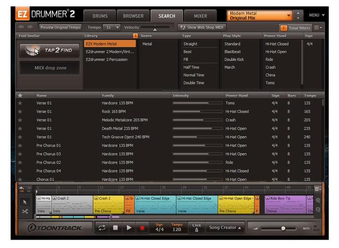Switch to the MIXER tab
339x248 pixels.
(x=200, y=16)
